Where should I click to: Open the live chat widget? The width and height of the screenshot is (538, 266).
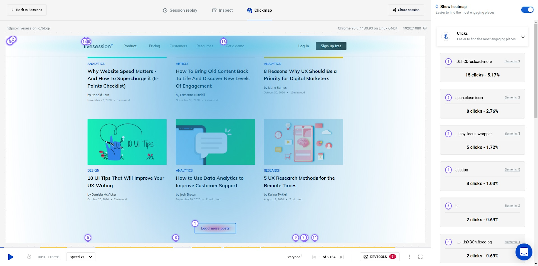tap(524, 252)
